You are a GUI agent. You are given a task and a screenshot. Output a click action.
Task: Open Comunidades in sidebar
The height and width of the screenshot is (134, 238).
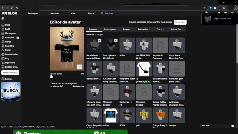pyautogui.click(x=10, y=54)
